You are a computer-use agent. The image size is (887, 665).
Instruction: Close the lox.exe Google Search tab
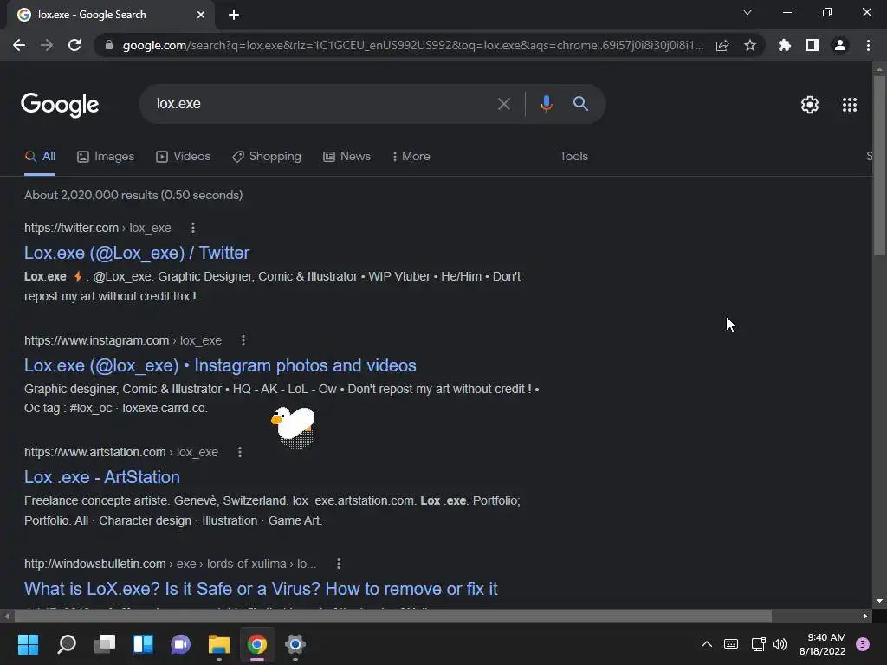pos(201,15)
